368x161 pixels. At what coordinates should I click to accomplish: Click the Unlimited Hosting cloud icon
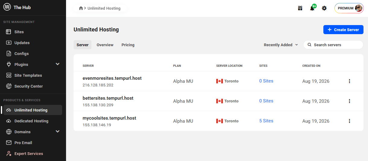tap(9, 110)
